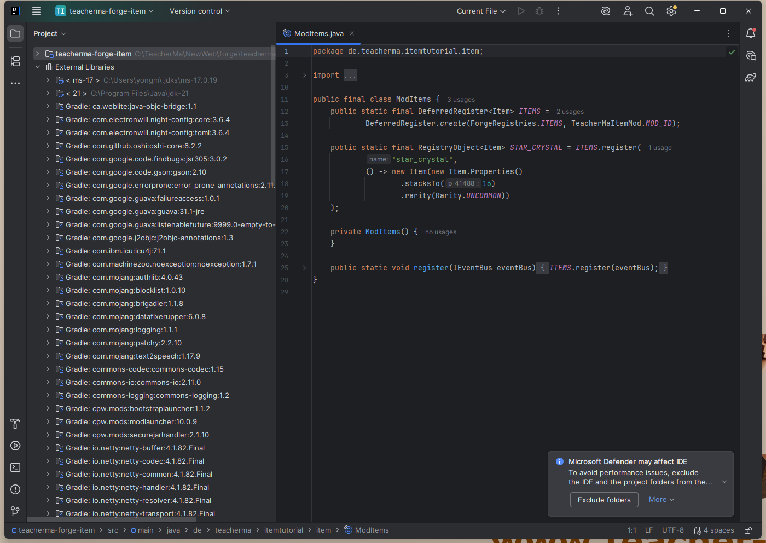The height and width of the screenshot is (543, 766).
Task: Click the project tree vertical scrollbar
Action: tap(273, 115)
